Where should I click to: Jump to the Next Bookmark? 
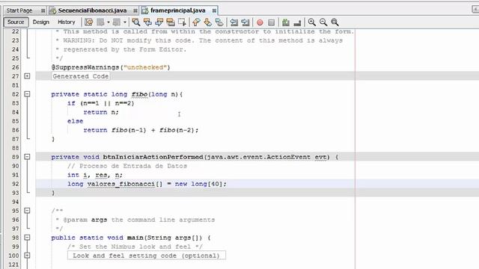pyautogui.click(x=208, y=22)
